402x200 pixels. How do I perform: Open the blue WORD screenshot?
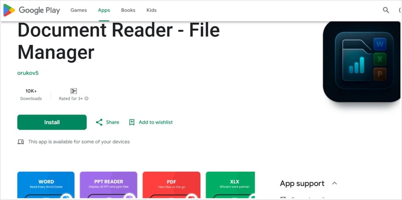pyautogui.click(x=46, y=185)
